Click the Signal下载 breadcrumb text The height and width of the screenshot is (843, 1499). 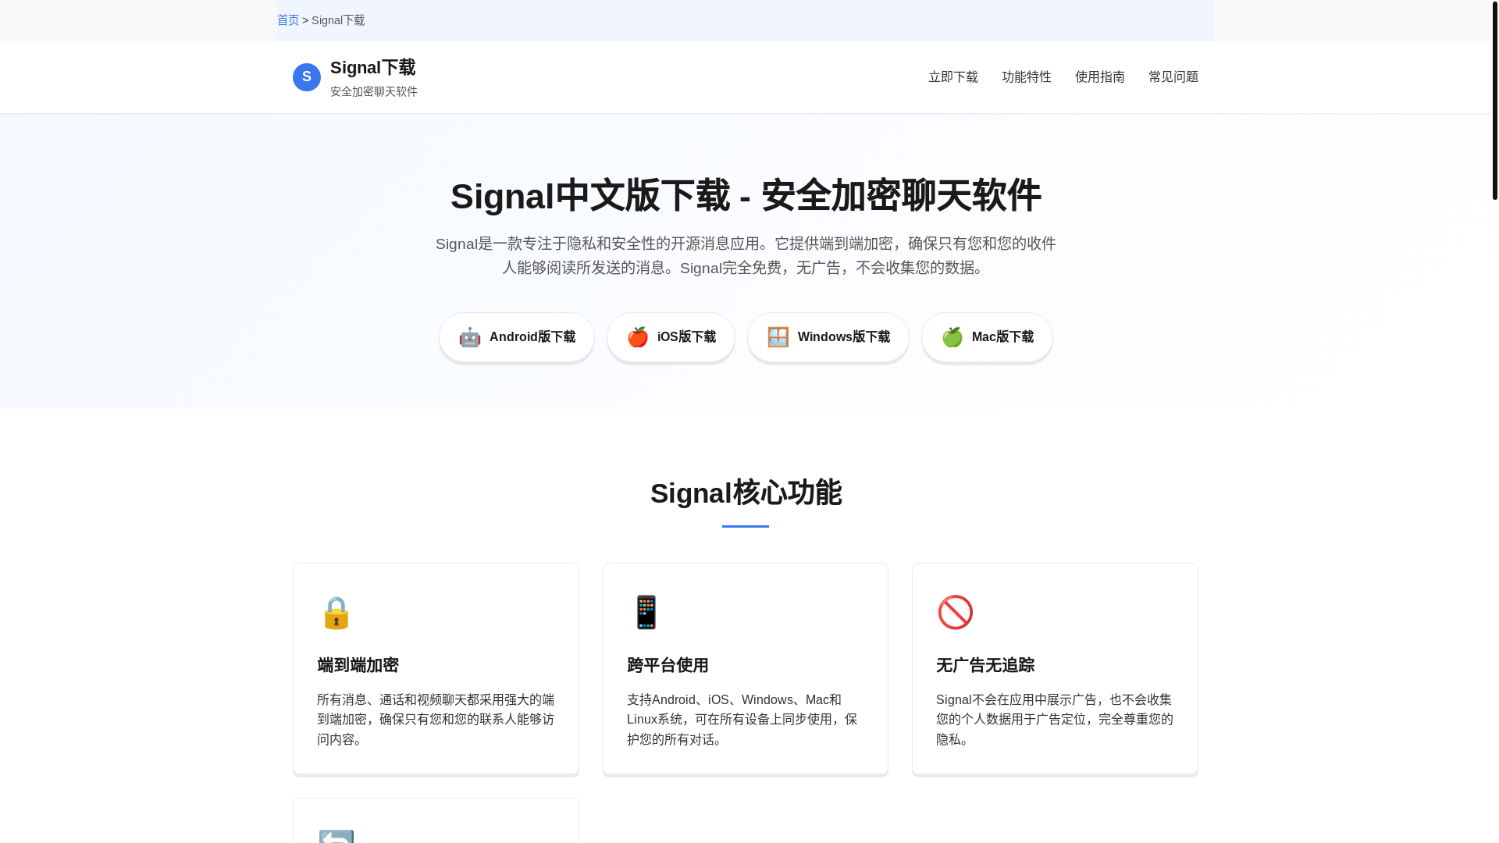tap(338, 20)
